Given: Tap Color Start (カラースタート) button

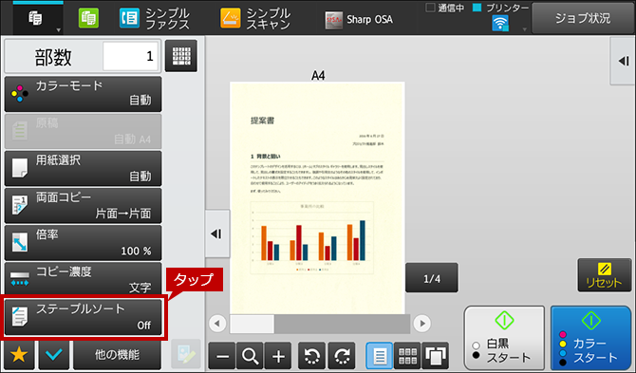Looking at the screenshot, I should (590, 338).
